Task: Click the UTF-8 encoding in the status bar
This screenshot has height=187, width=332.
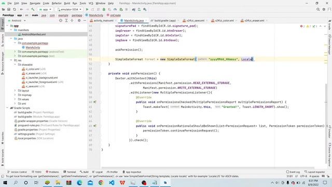Action: (x=303, y=176)
